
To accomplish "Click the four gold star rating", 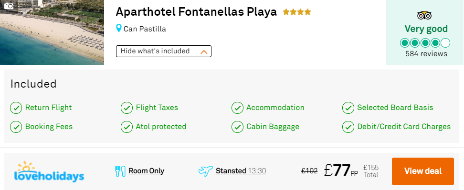I will coord(297,12).
